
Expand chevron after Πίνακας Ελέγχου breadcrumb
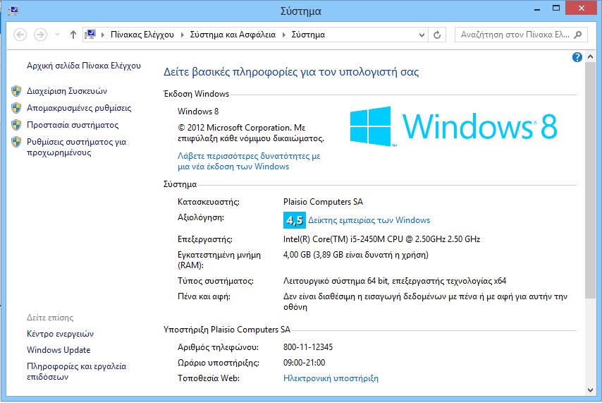182,35
